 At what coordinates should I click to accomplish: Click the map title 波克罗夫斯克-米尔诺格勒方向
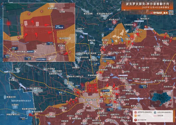coord(147,4)
